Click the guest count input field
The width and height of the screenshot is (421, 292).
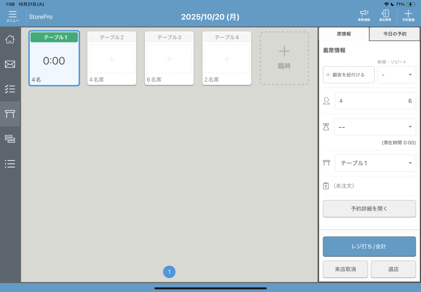click(372, 101)
